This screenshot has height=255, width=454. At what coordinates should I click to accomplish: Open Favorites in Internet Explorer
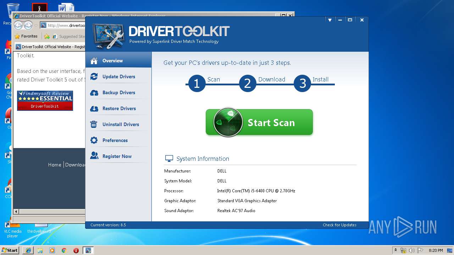coord(26,36)
